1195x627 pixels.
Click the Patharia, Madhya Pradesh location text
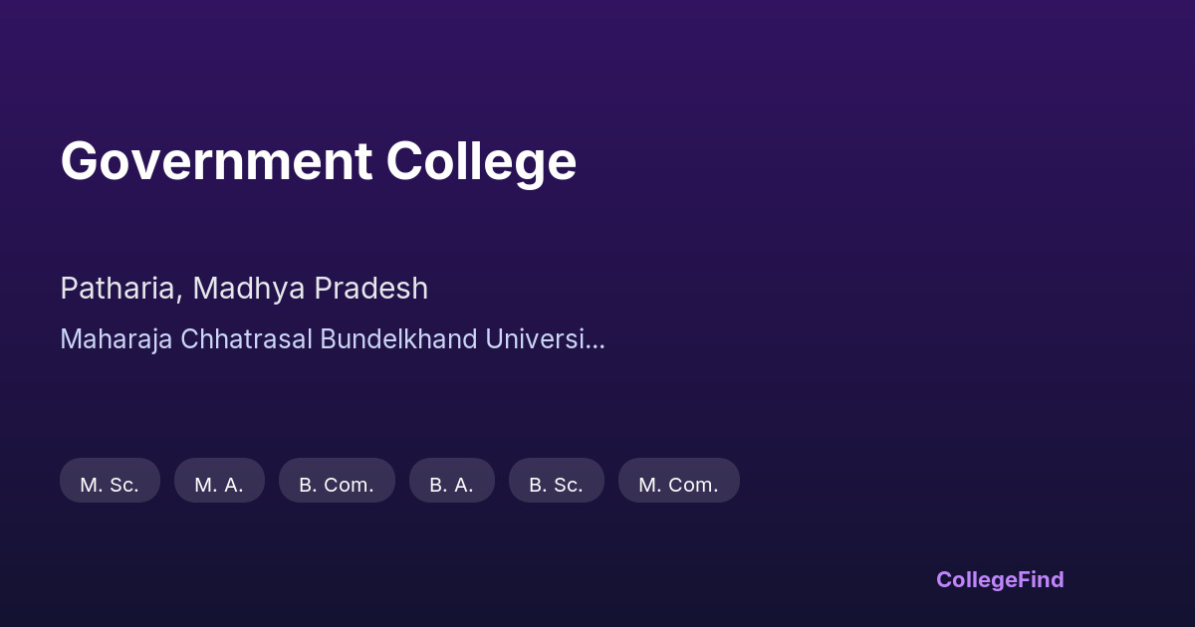click(244, 289)
